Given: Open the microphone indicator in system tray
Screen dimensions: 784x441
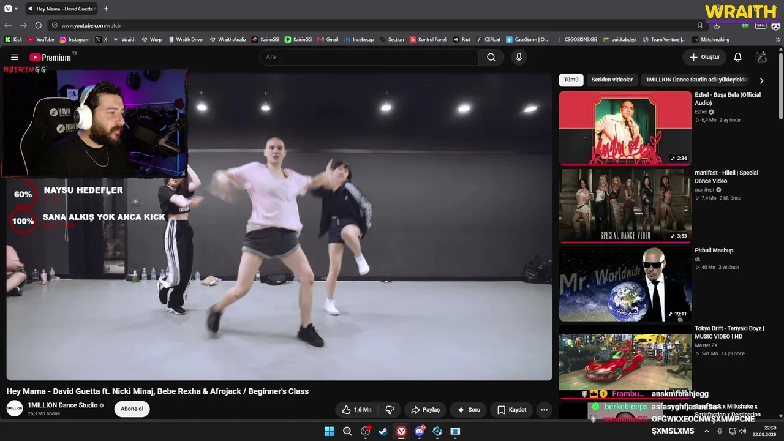Looking at the screenshot, I should coord(720,431).
